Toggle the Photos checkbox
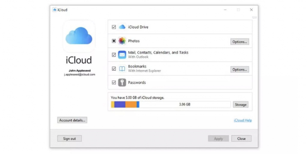The image size is (308, 154). [114, 41]
